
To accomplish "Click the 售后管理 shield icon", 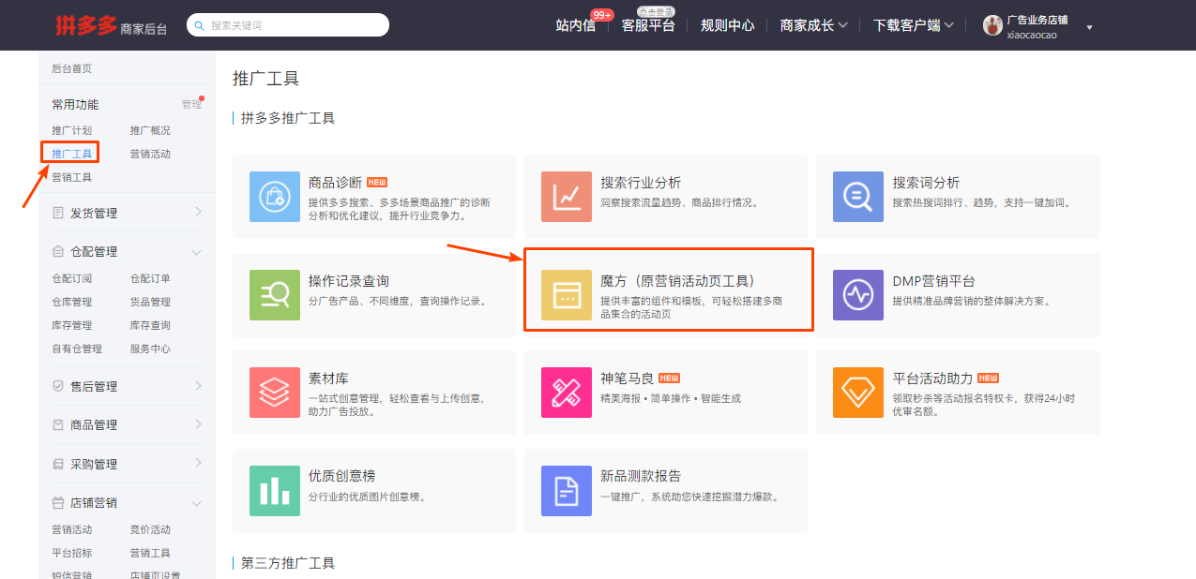I will (x=58, y=387).
